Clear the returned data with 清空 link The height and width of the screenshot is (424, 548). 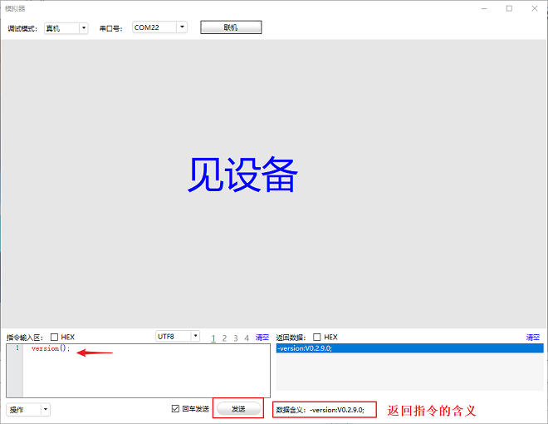tap(533, 338)
